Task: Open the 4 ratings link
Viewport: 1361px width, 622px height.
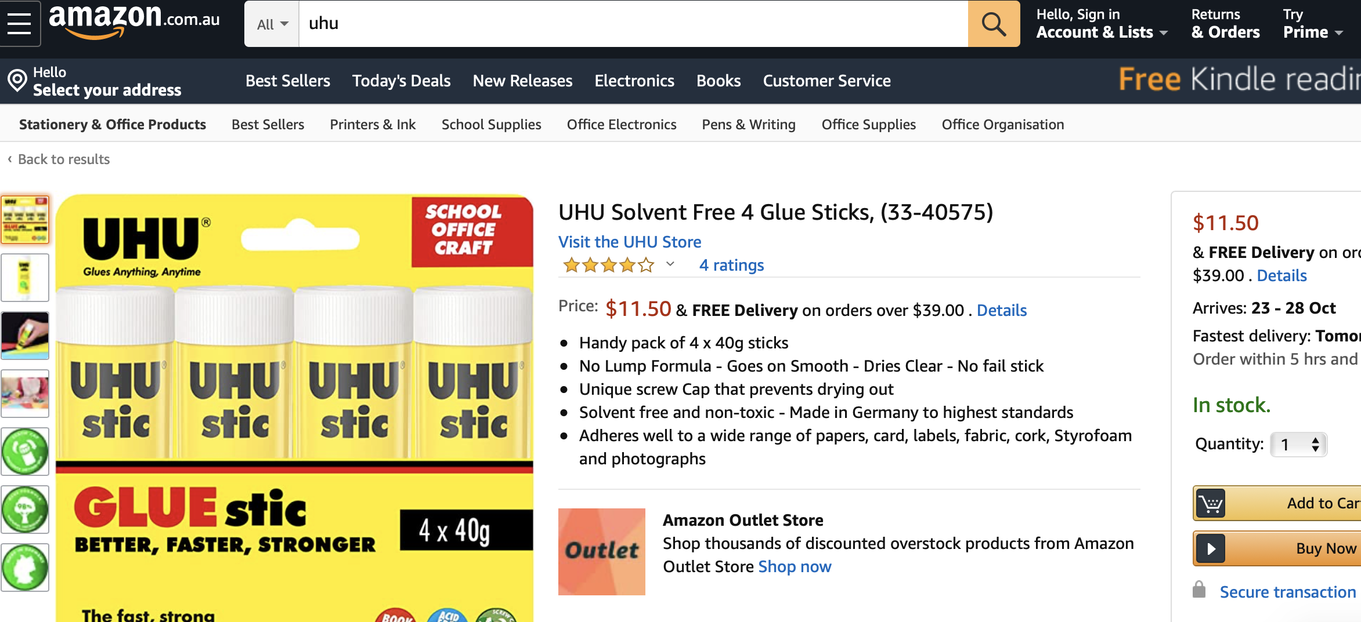Action: [731, 265]
